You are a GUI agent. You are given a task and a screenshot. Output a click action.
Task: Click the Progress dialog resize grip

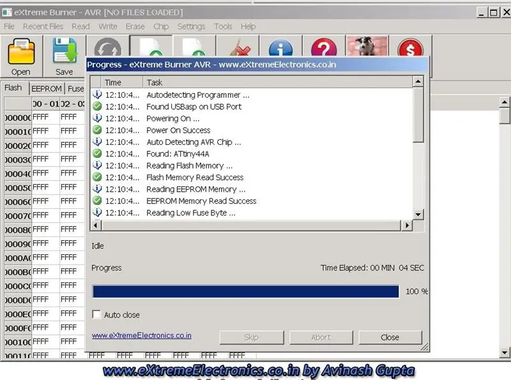[x=424, y=347]
